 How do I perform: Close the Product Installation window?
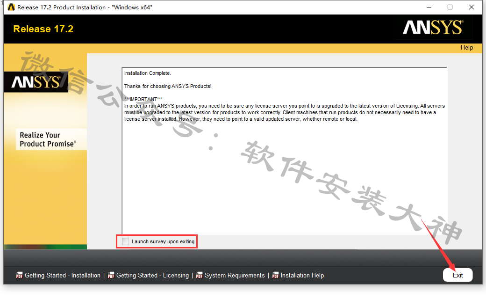(472, 7)
